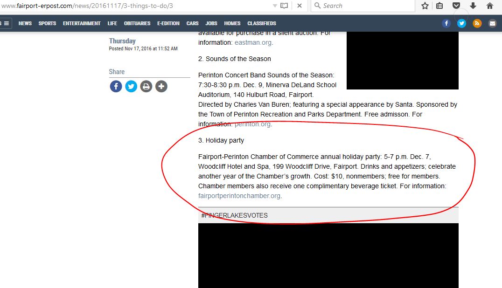Open browser downloads arrow icon
Viewport: 502px width, 288px height.
point(473,6)
